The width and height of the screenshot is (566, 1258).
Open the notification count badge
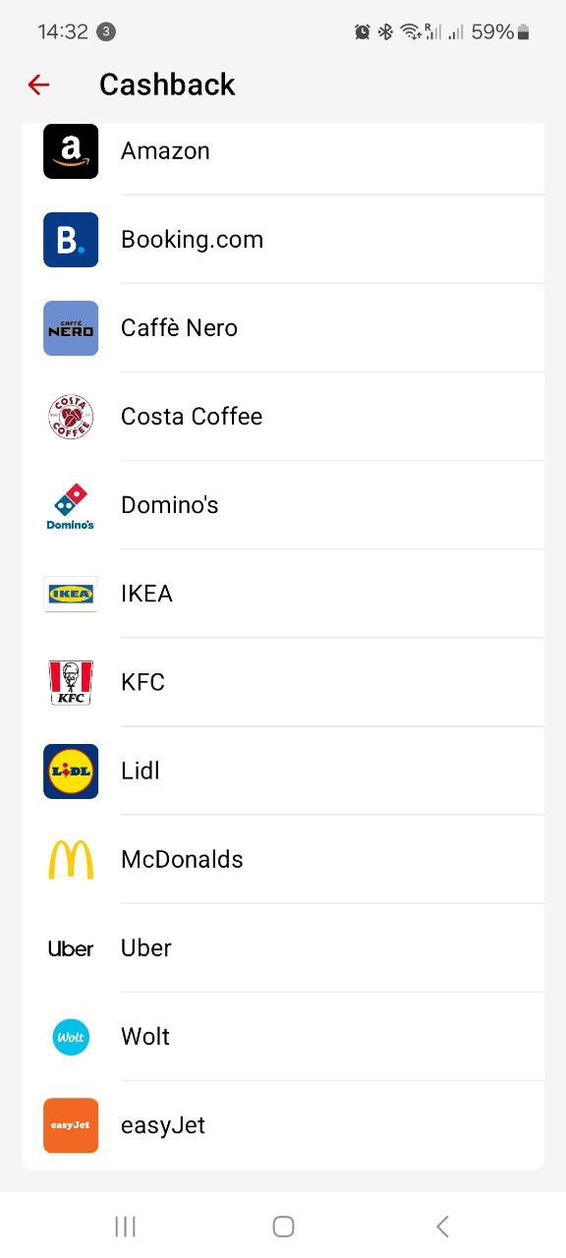[106, 32]
